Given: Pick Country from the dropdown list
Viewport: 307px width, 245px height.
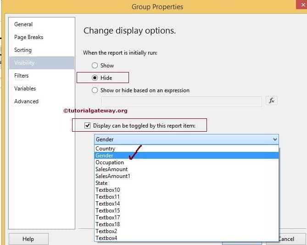Looking at the screenshot, I should pos(186,149).
